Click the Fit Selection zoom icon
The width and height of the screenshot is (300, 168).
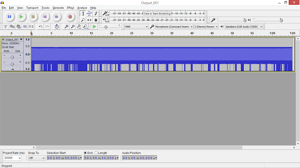[x=79, y=27]
